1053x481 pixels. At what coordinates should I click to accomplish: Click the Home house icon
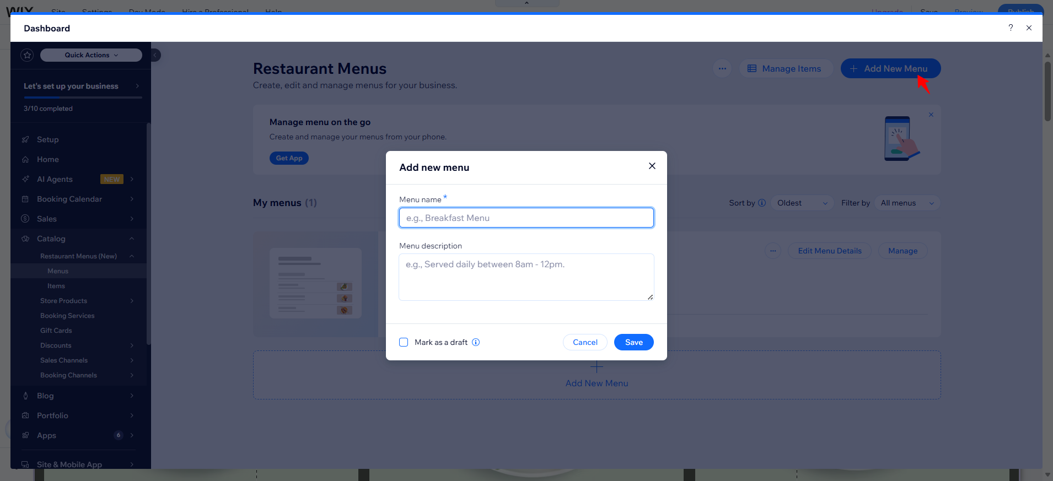click(25, 159)
